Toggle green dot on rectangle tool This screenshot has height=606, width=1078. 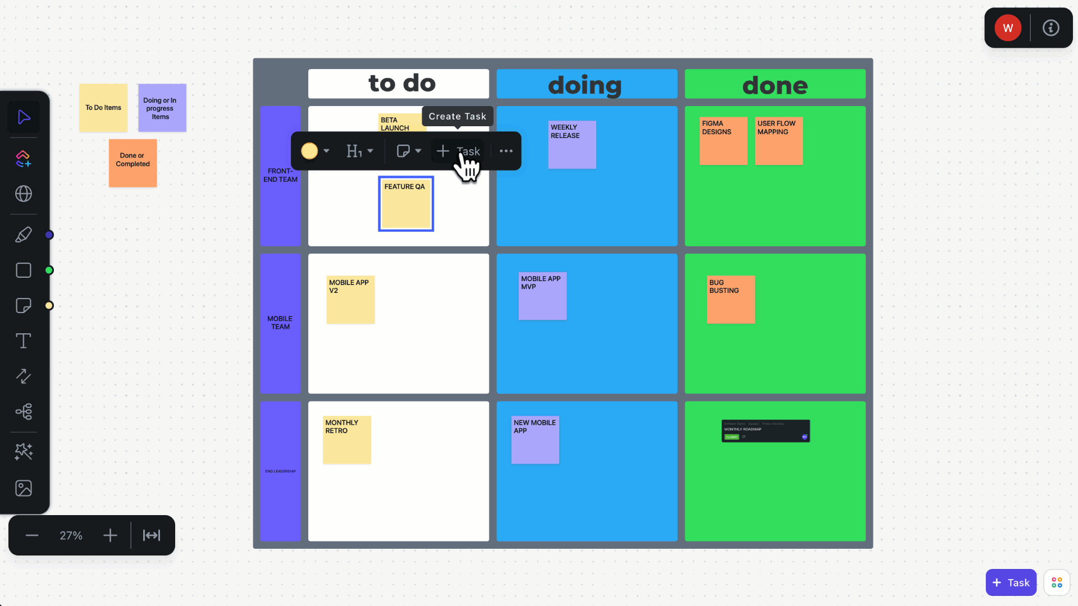pyautogui.click(x=49, y=270)
